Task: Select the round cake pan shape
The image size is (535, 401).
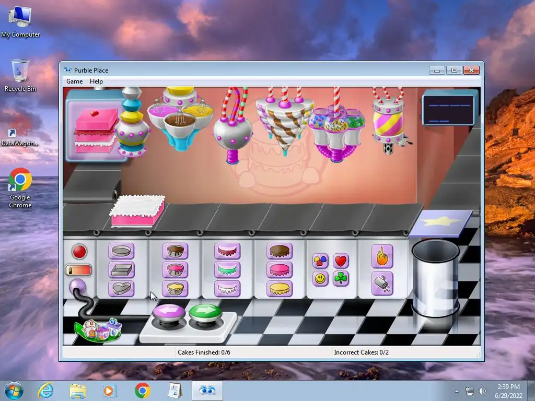Action: (121, 251)
